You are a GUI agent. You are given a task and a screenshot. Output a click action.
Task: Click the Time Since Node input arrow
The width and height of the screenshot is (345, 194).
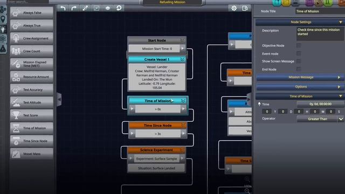point(132,133)
